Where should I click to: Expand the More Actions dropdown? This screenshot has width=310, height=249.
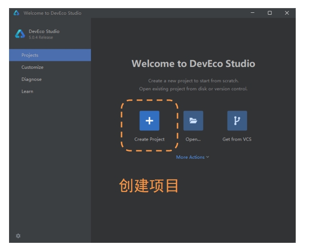190,157
